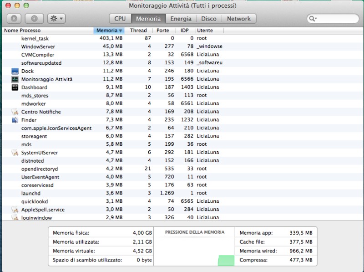This screenshot has height=272, width=364.
Task: Click the Memoria wired 966,2 MB value
Action: click(x=301, y=251)
